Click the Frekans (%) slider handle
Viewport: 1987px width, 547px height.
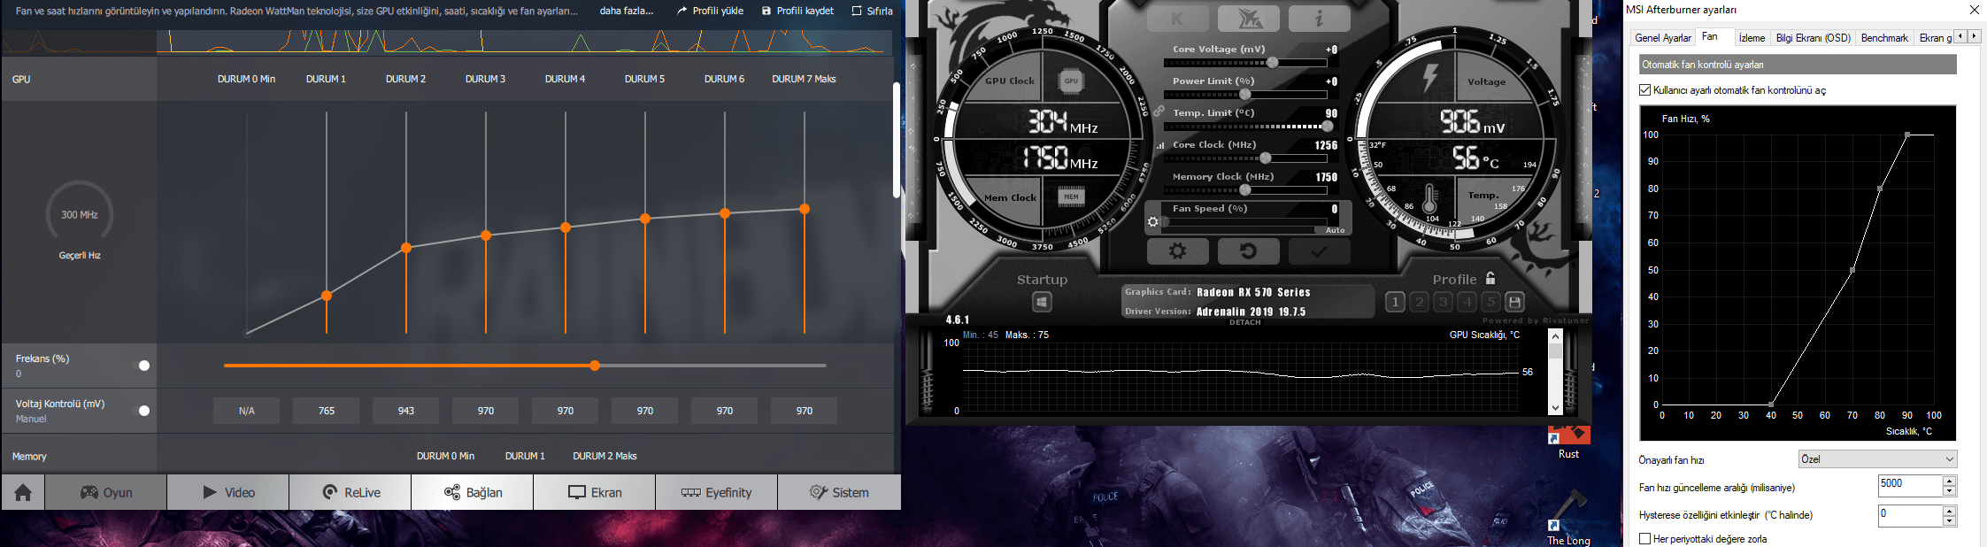click(595, 366)
